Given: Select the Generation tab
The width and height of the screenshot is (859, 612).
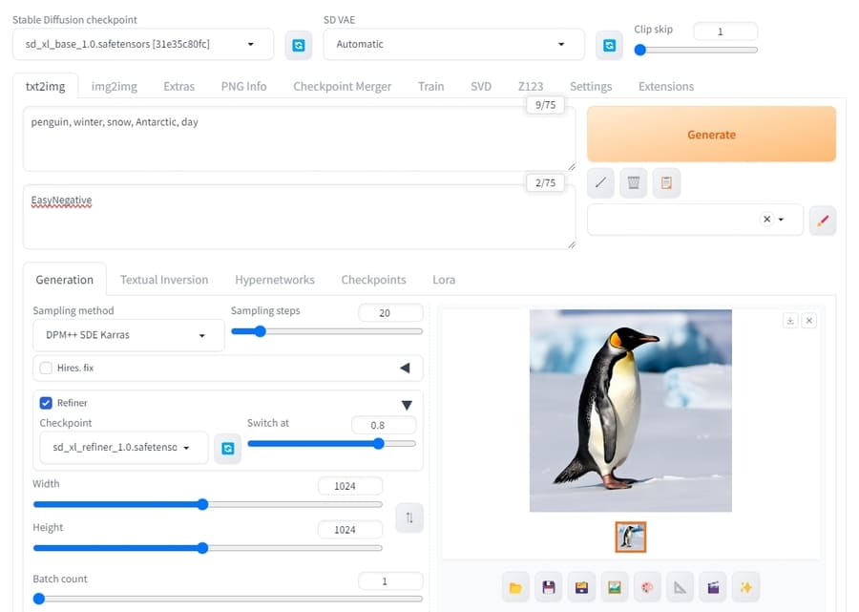Looking at the screenshot, I should pyautogui.click(x=65, y=280).
